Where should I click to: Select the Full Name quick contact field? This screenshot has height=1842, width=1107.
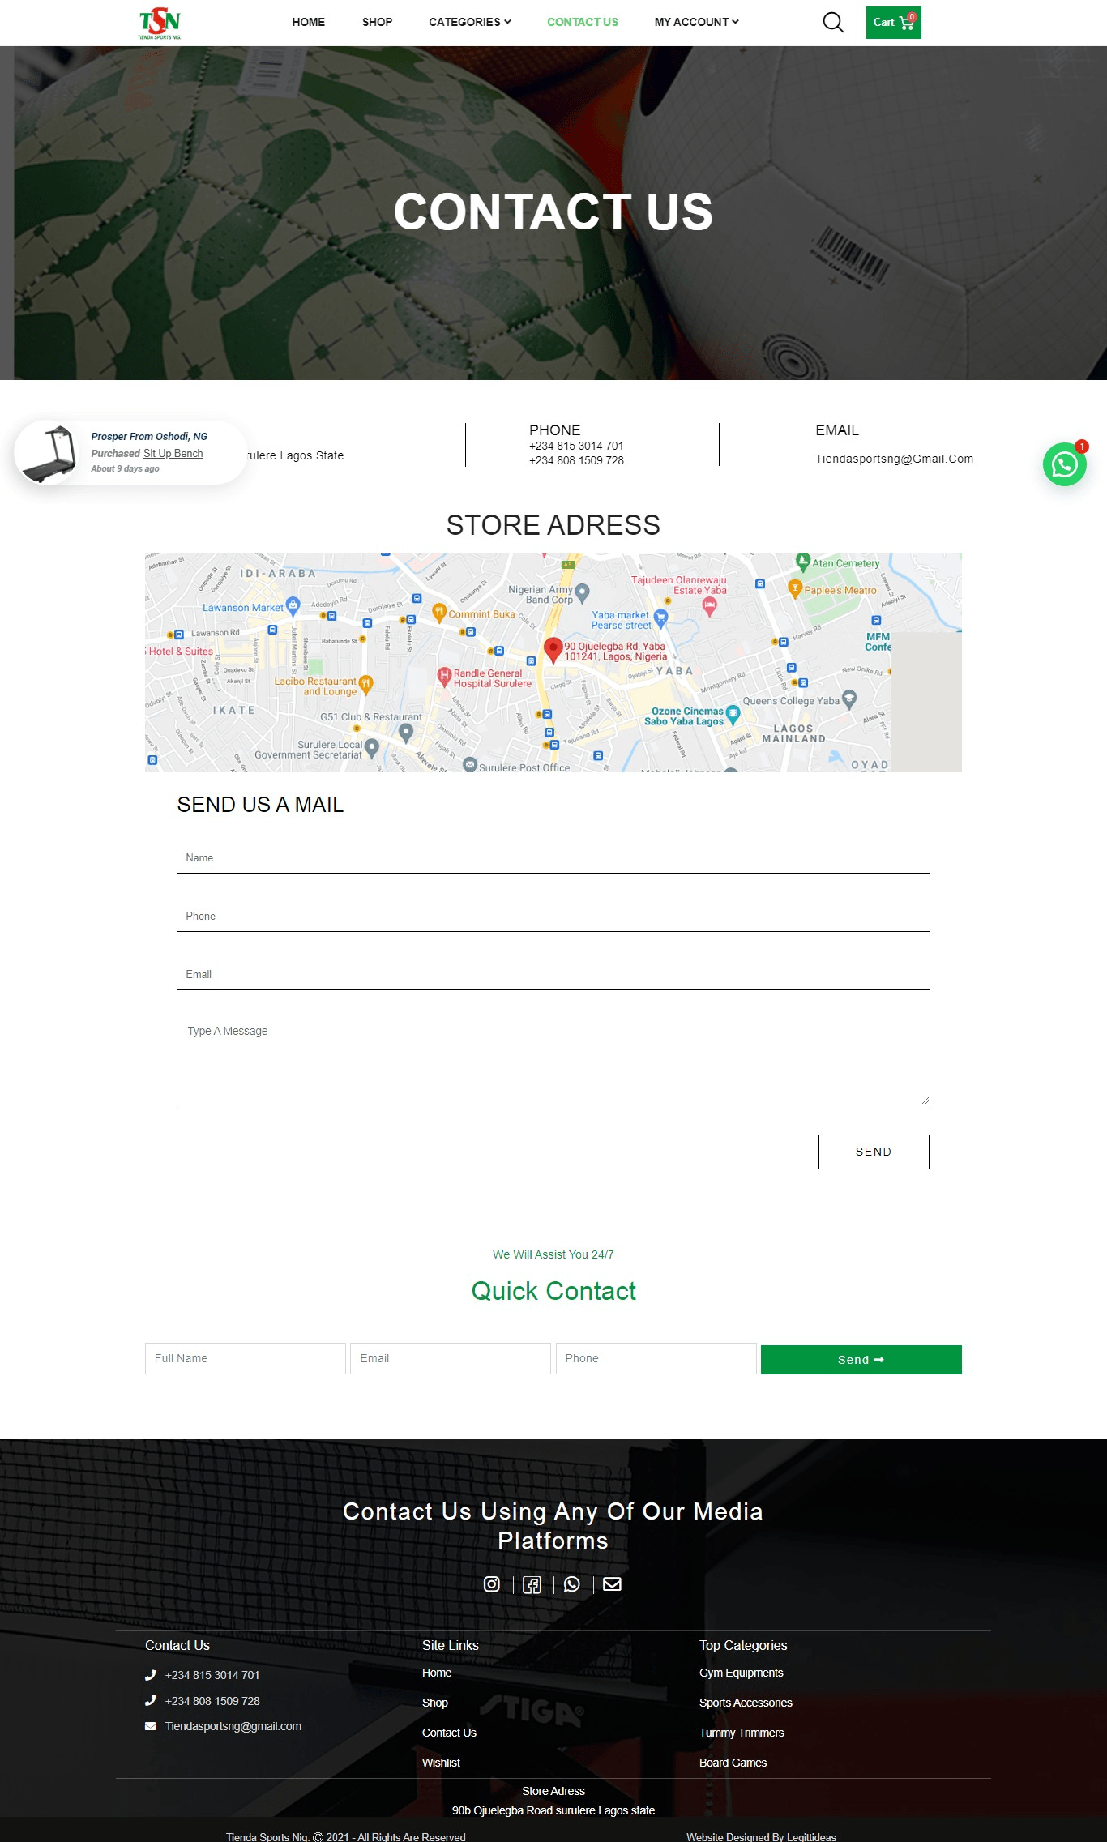pyautogui.click(x=245, y=1358)
